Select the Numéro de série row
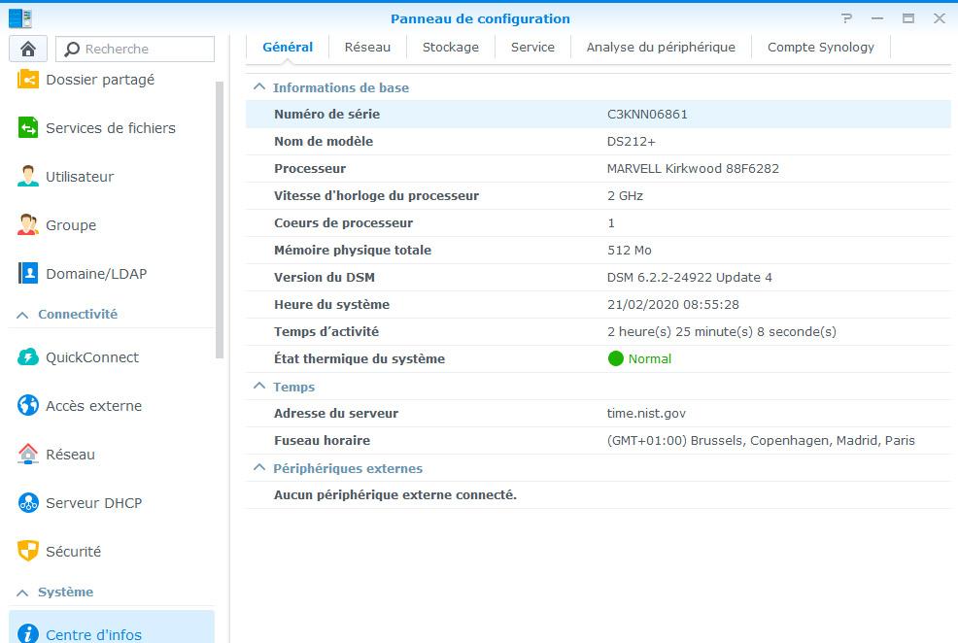The image size is (958, 643). point(598,114)
